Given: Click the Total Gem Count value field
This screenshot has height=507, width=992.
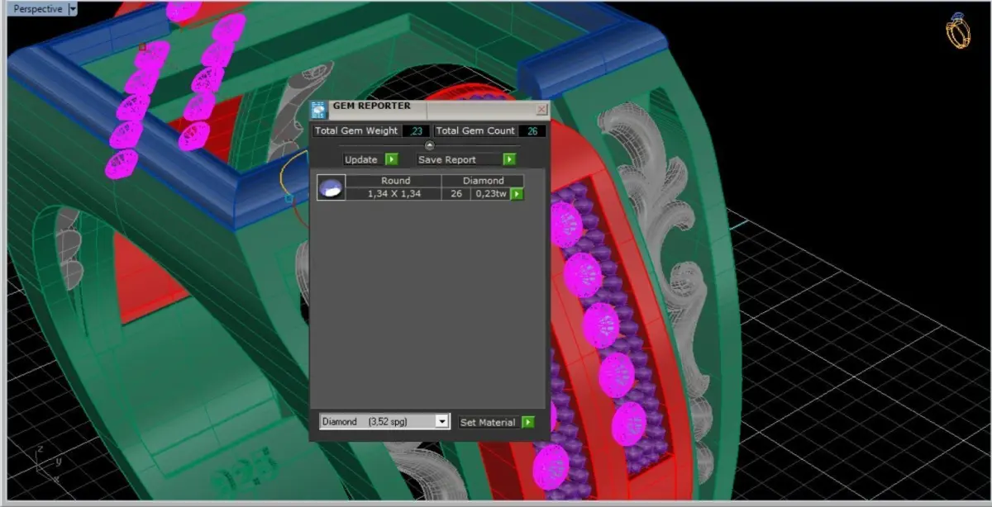Looking at the screenshot, I should click(532, 130).
